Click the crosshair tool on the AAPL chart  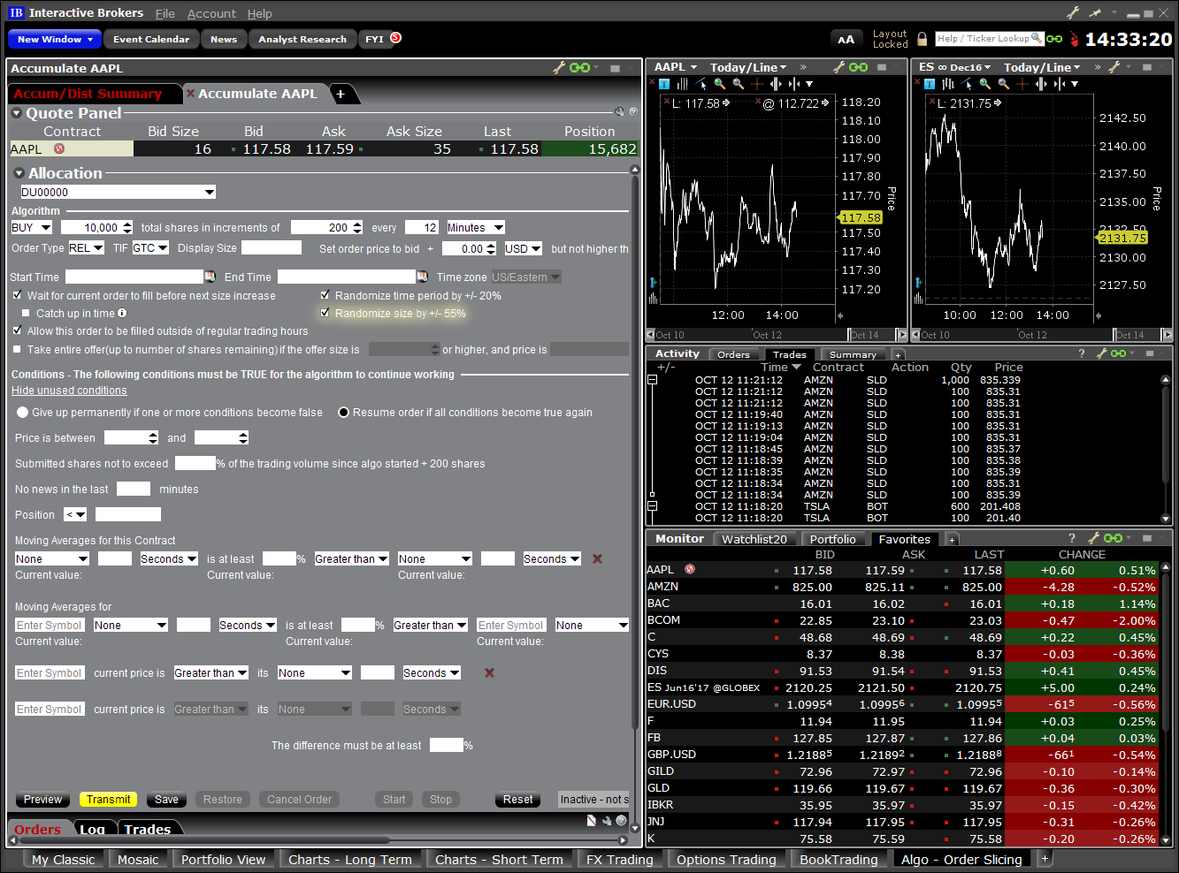click(x=757, y=83)
